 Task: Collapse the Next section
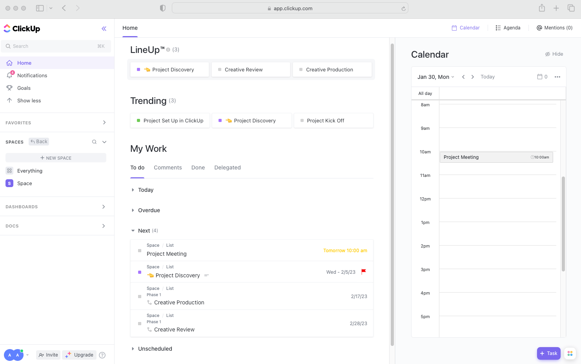133,230
